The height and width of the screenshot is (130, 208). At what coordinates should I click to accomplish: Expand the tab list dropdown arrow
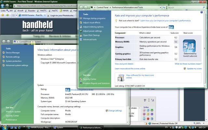(17, 15)
